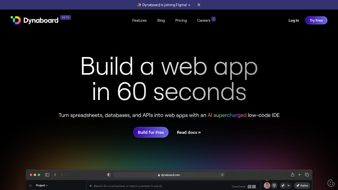The height and width of the screenshot is (190, 338).
Task: Open the Pricing menu item
Action: pos(181,20)
